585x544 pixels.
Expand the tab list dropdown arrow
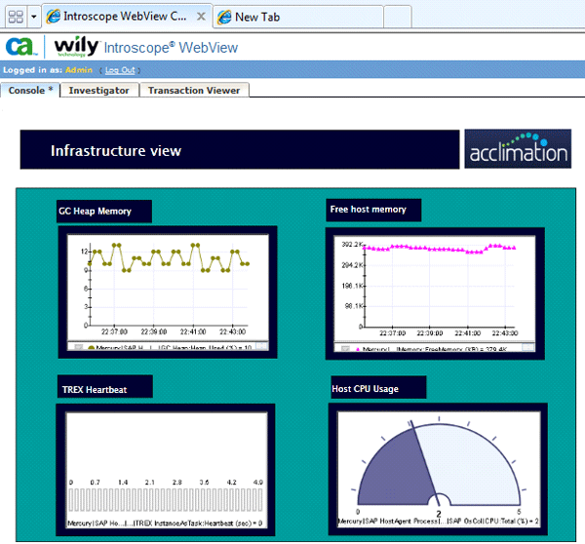(x=34, y=18)
